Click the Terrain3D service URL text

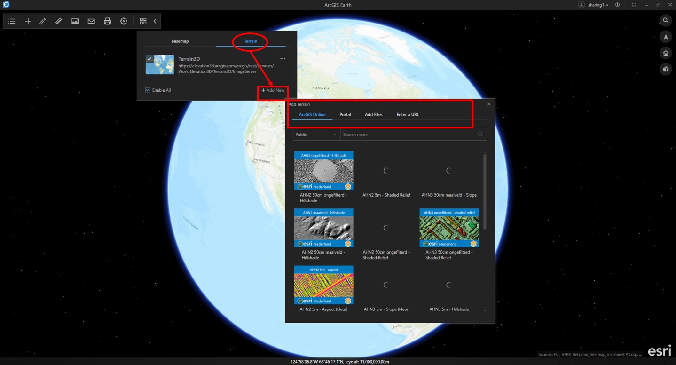226,69
